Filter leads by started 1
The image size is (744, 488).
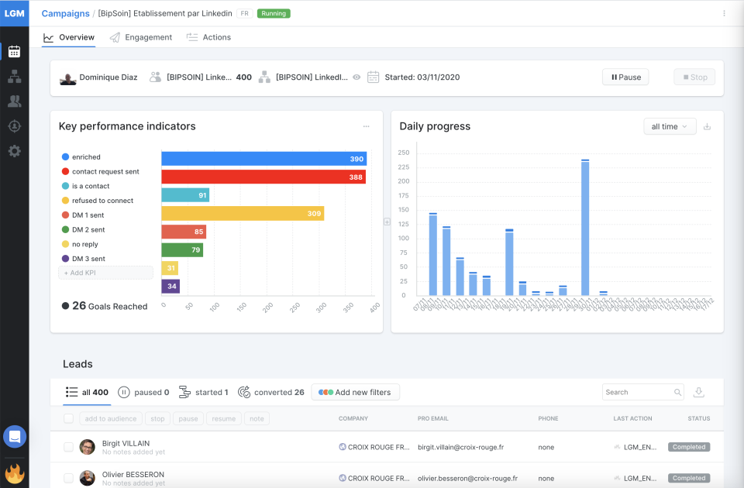click(x=204, y=392)
